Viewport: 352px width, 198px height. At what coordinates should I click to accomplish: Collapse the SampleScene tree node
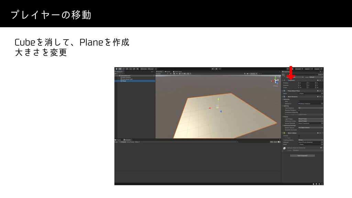[x=118, y=76]
